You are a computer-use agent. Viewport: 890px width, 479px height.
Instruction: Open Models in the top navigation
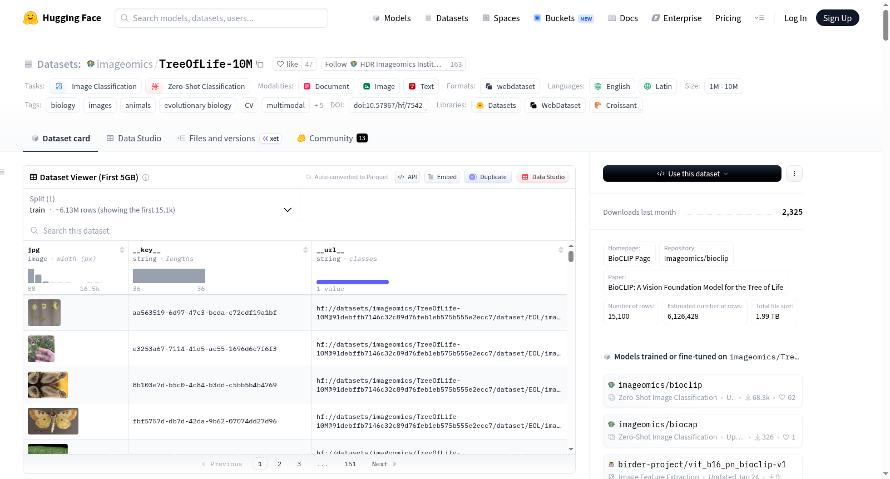(392, 18)
